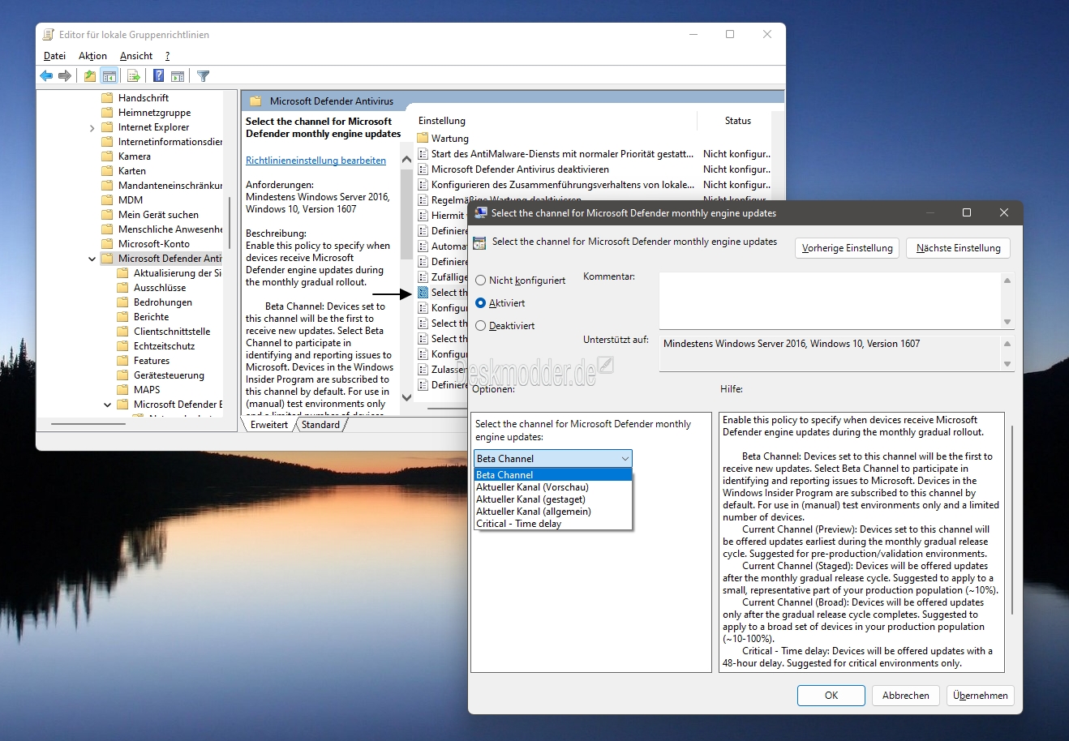Click the Kamera folder icon in tree
Screen dimensions: 1069x741
(107, 156)
